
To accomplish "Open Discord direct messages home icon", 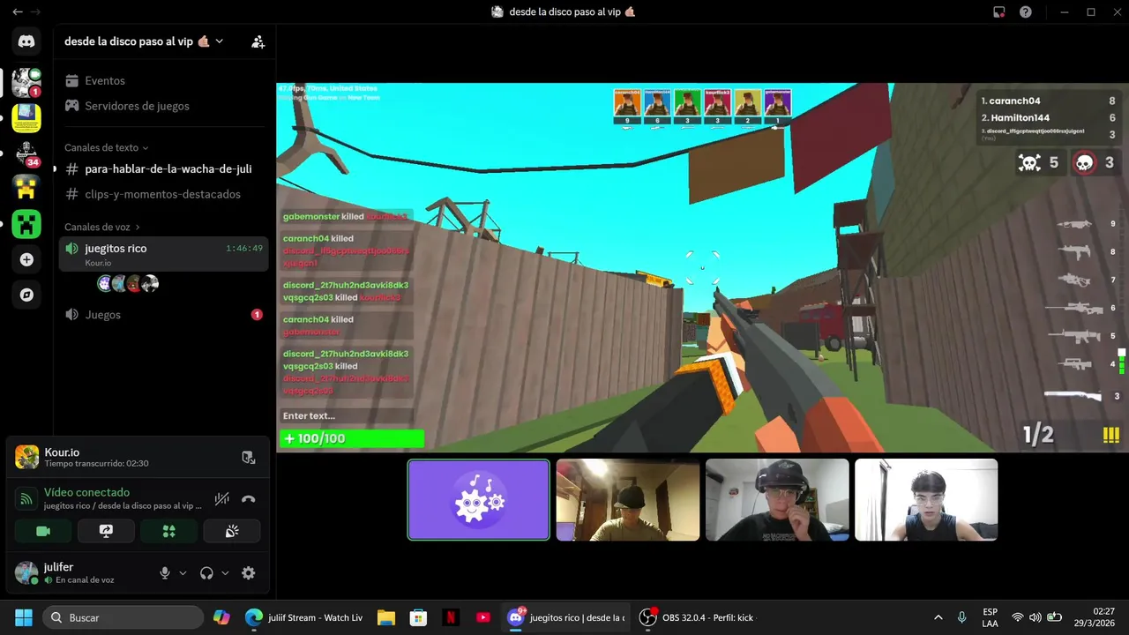I will (x=26, y=41).
